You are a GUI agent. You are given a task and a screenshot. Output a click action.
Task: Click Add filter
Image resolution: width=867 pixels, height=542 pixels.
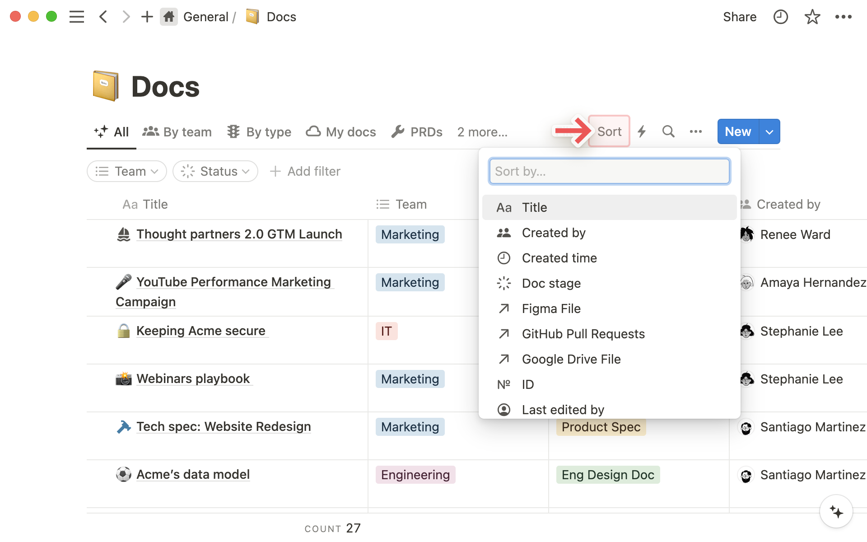(x=305, y=172)
